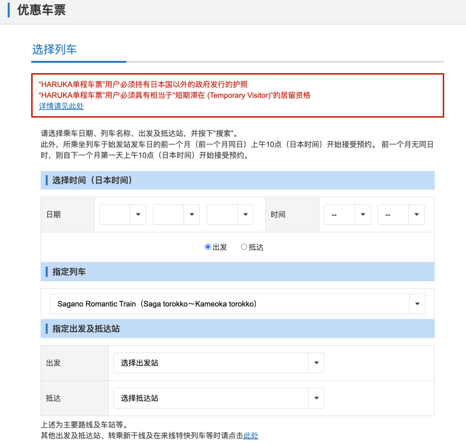The image size is (466, 445).
Task: Open the hour dropdown in 时间 section
Action: (347, 214)
